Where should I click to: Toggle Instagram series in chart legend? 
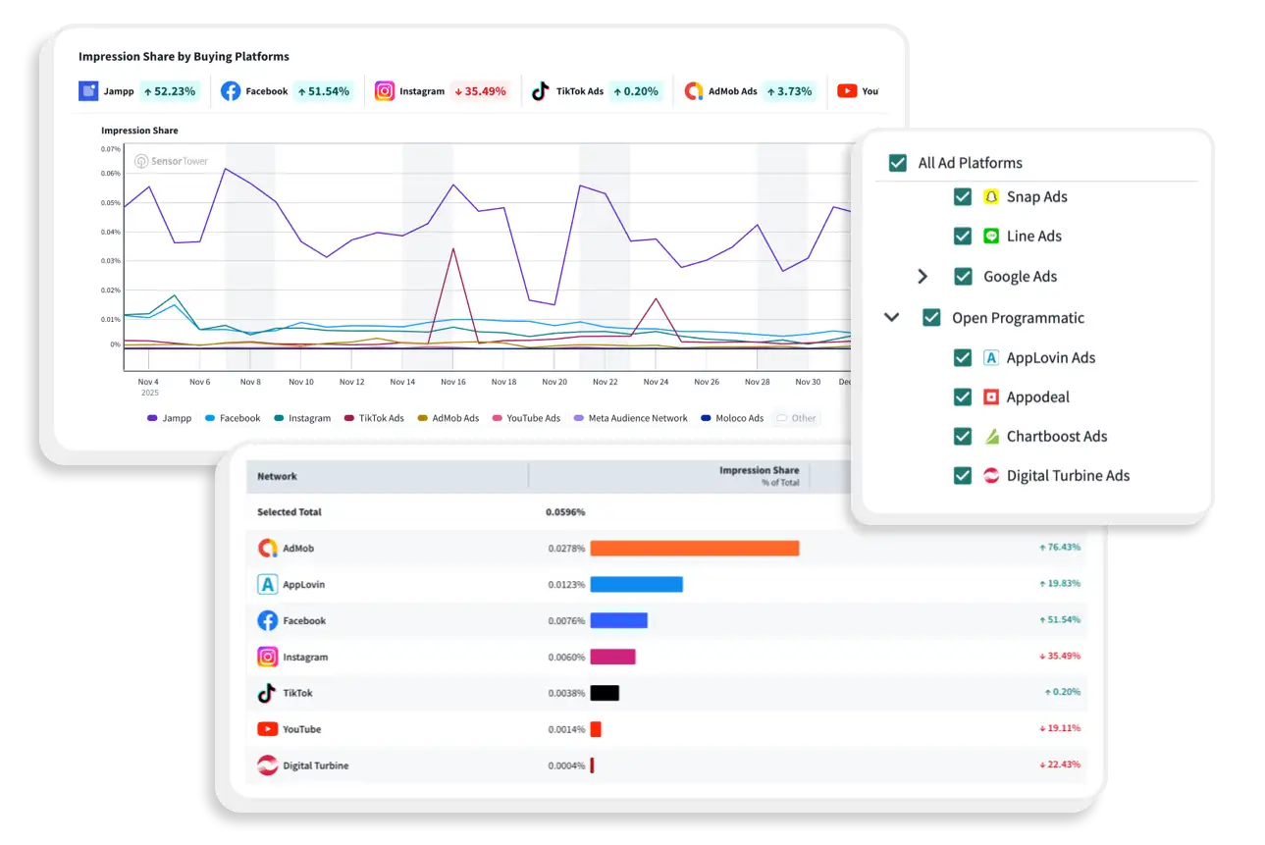tap(302, 418)
